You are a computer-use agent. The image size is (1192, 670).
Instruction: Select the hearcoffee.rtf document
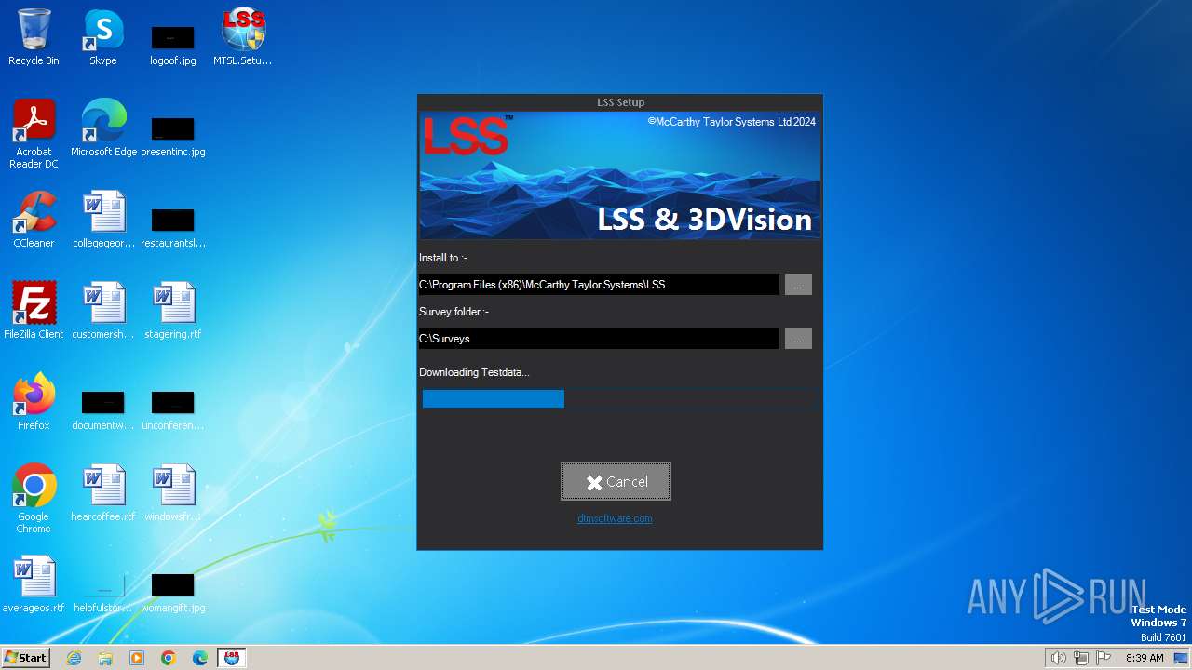[103, 493]
